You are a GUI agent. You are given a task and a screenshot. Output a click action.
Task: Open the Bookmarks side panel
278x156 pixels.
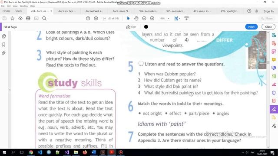coord(4,45)
